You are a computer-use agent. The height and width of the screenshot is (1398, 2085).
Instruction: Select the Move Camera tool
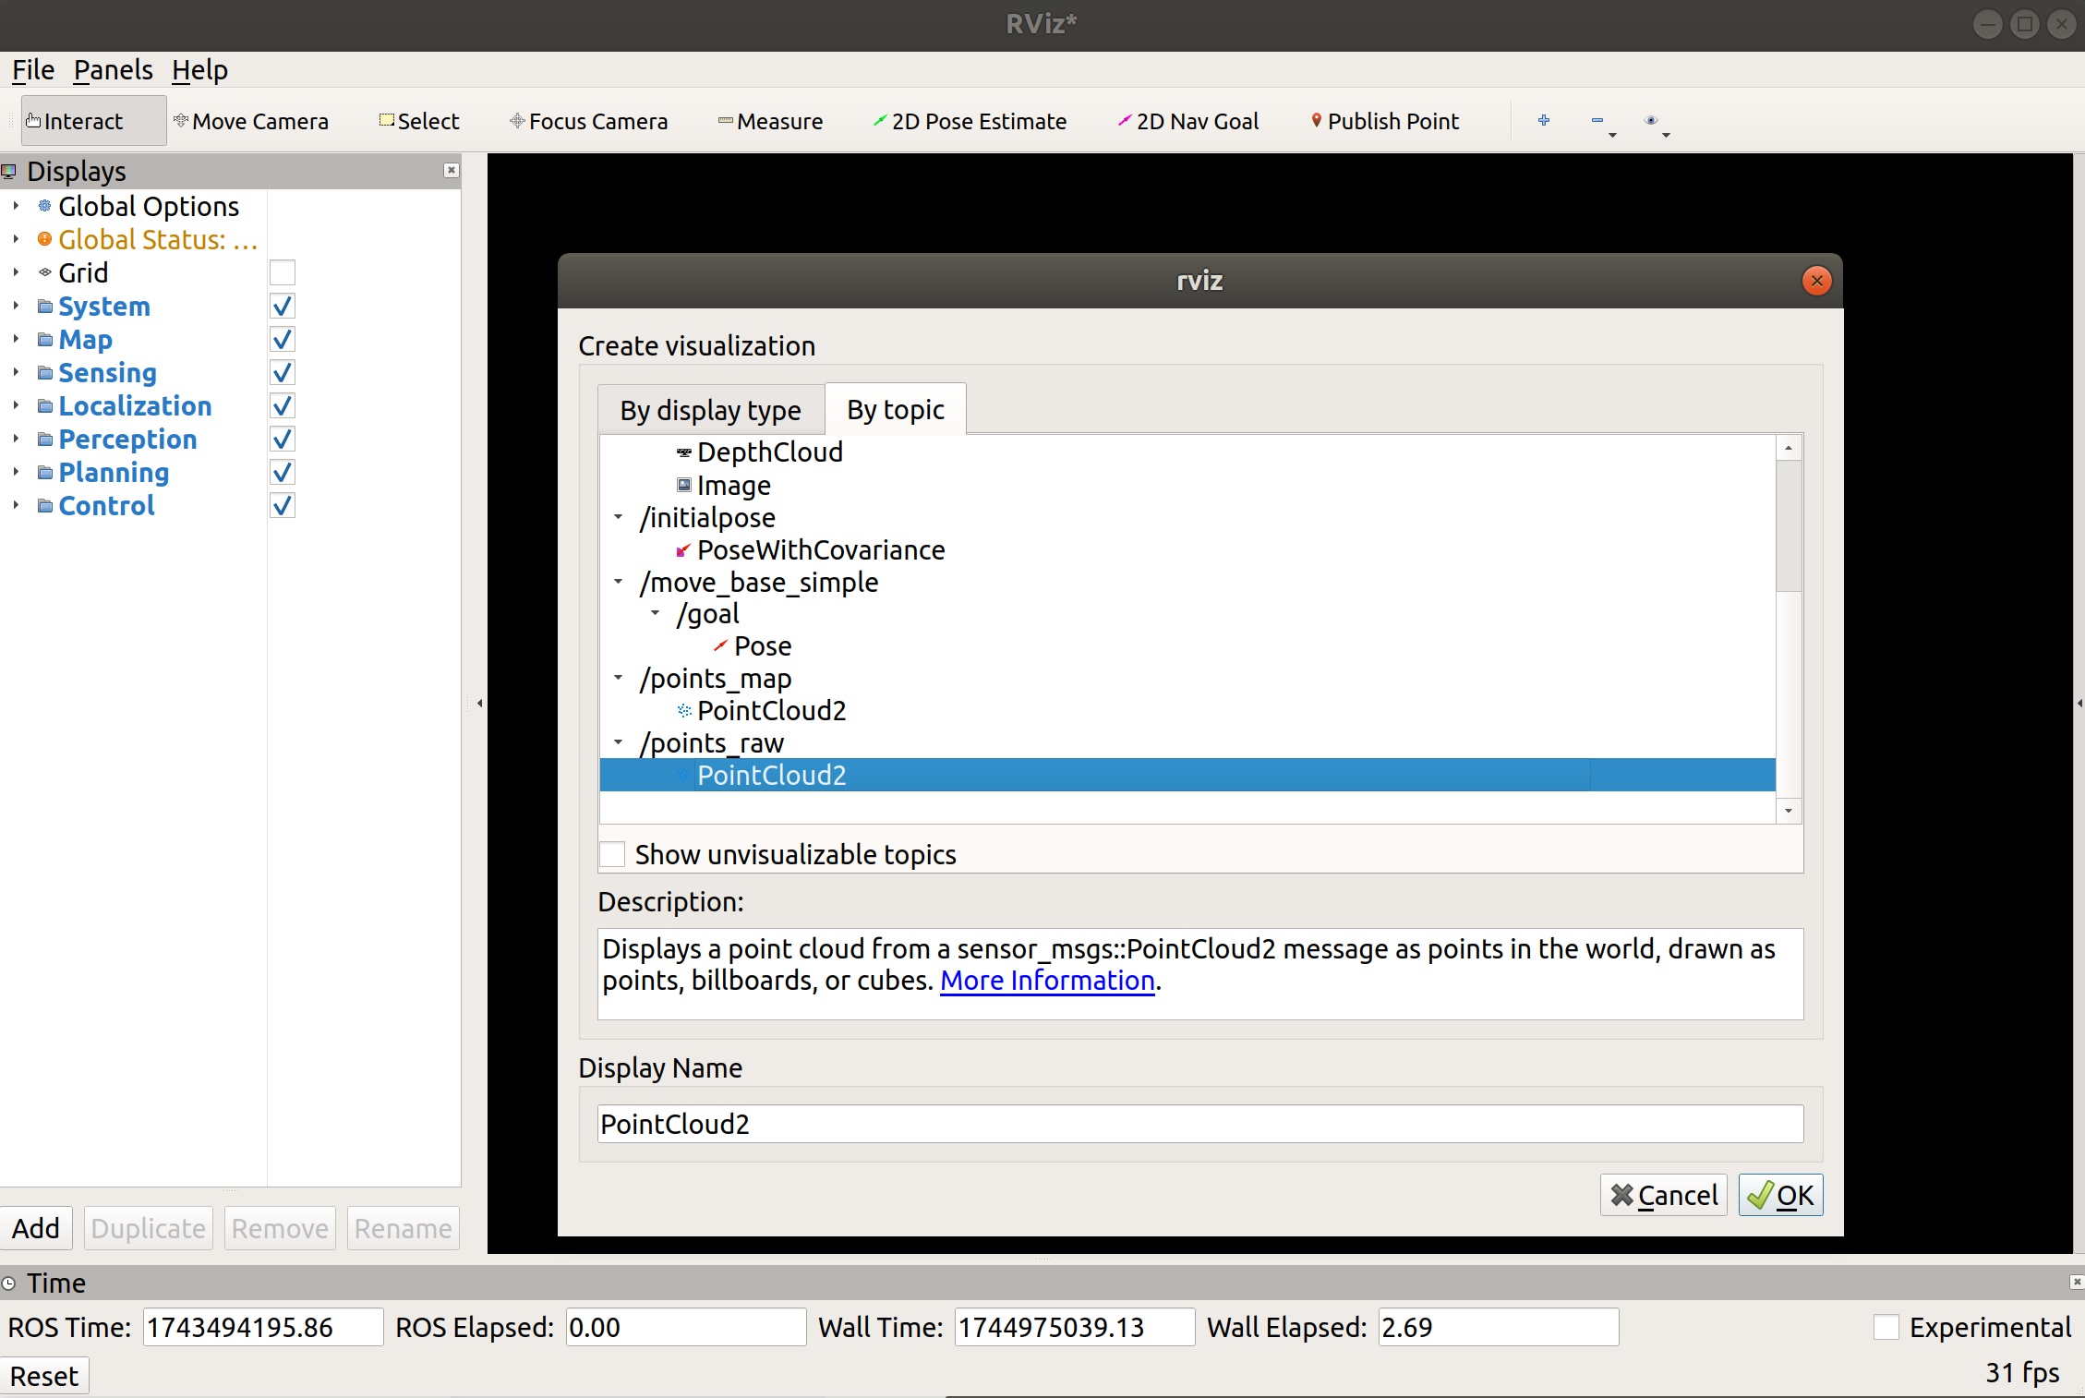pyautogui.click(x=251, y=121)
